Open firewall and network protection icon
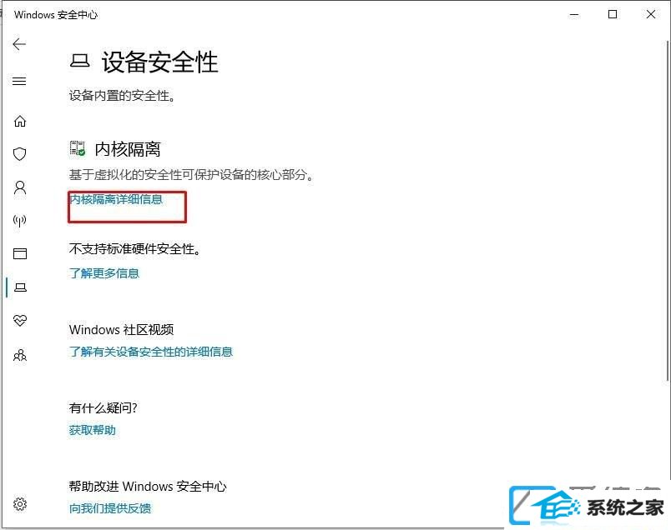 [x=20, y=221]
